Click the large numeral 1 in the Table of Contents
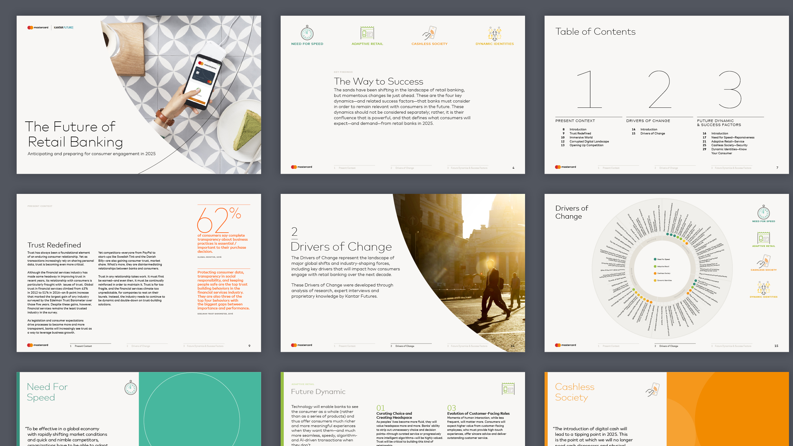The width and height of the screenshot is (793, 446). (589, 89)
